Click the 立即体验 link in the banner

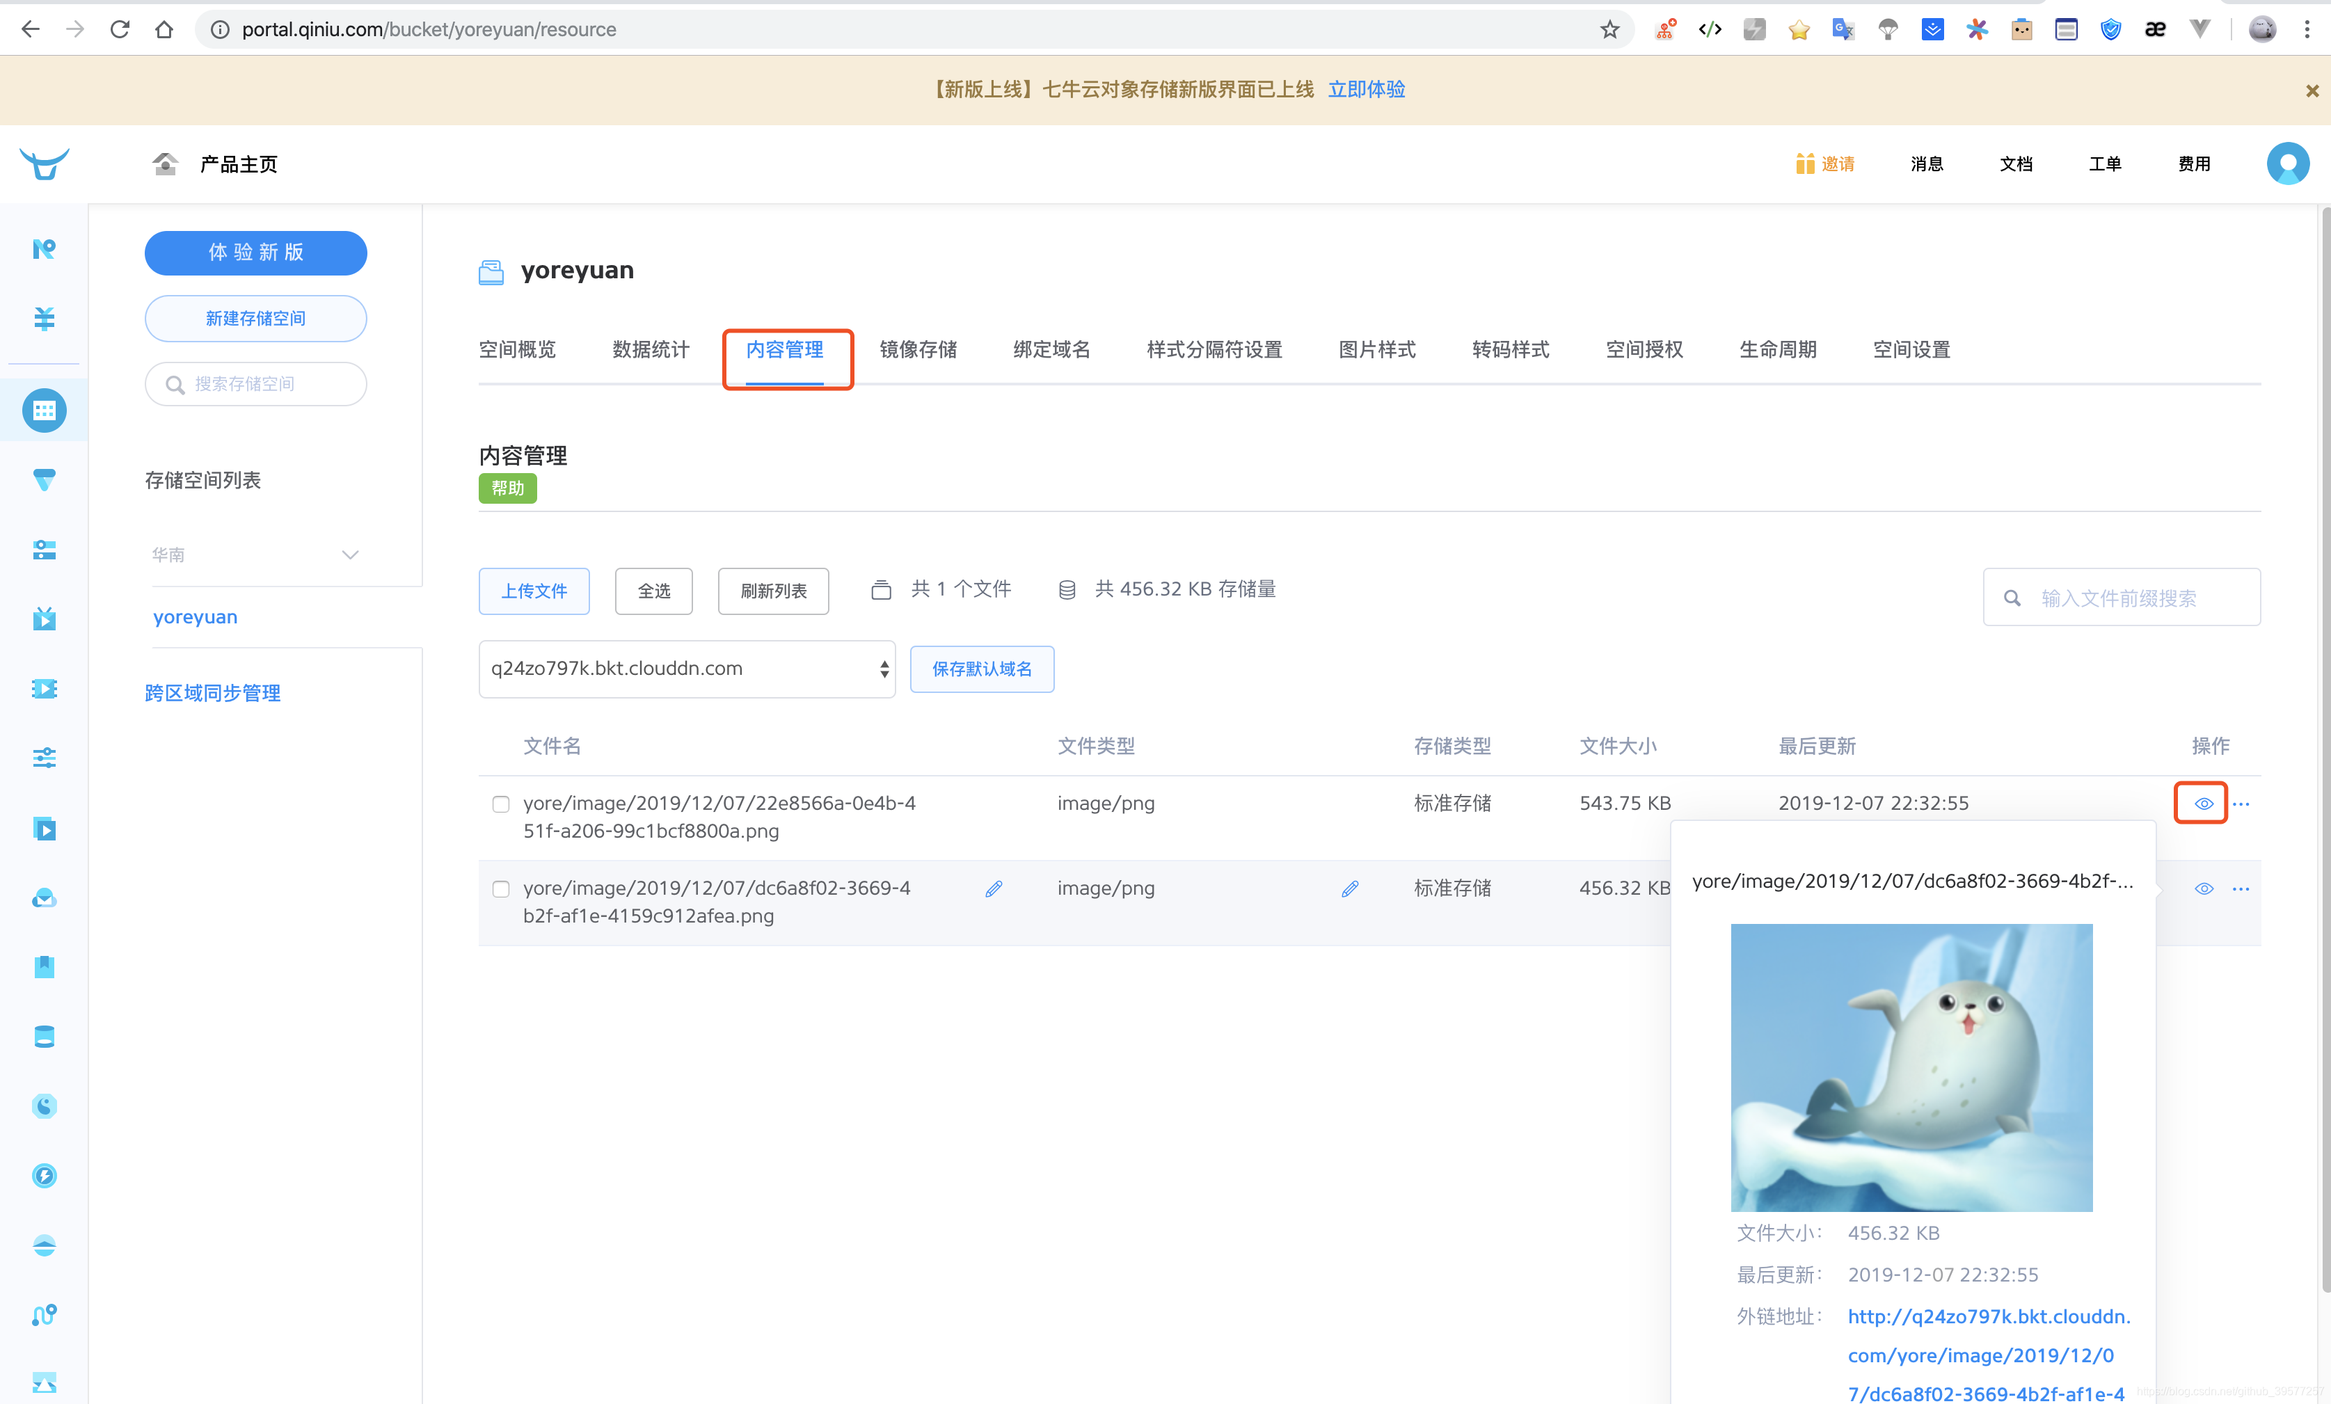1366,90
